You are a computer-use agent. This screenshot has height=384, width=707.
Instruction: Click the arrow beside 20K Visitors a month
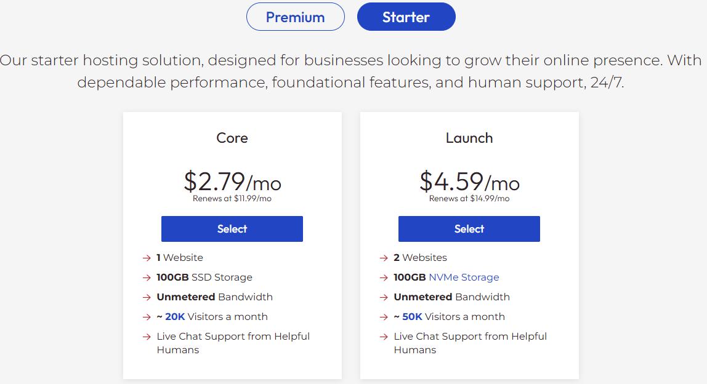146,316
